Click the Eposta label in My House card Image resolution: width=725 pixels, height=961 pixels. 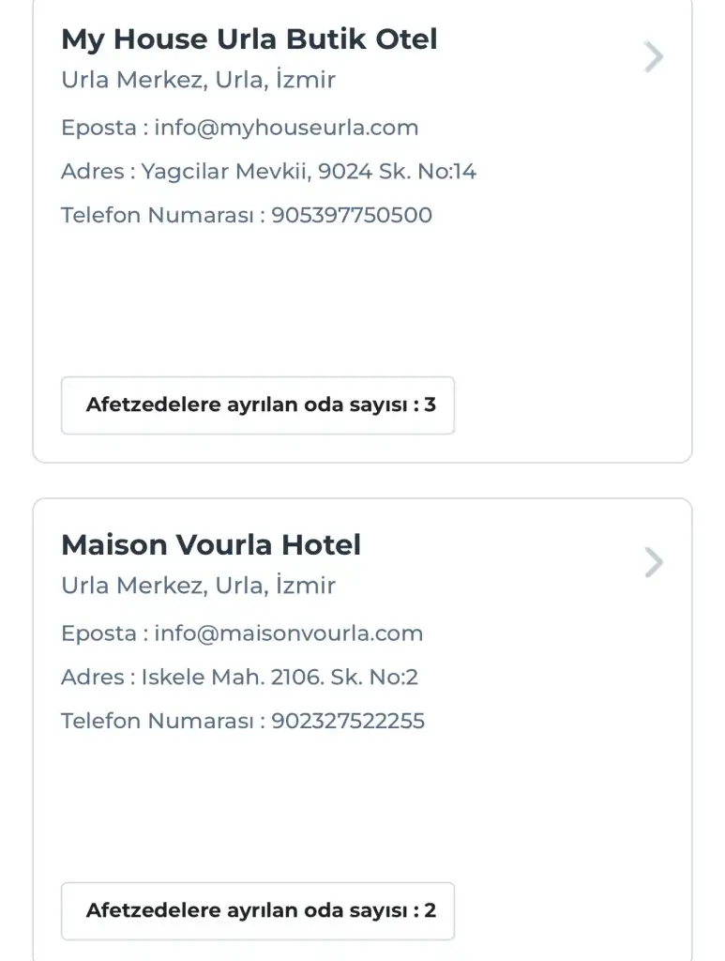click(x=98, y=128)
